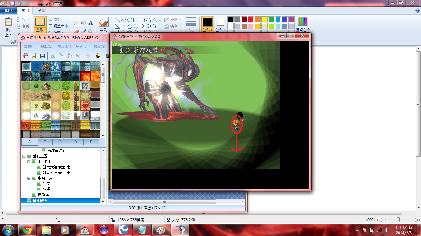Click the Open Project folder icon in RPG Maker
The image size is (421, 236).
pyautogui.click(x=34, y=56)
